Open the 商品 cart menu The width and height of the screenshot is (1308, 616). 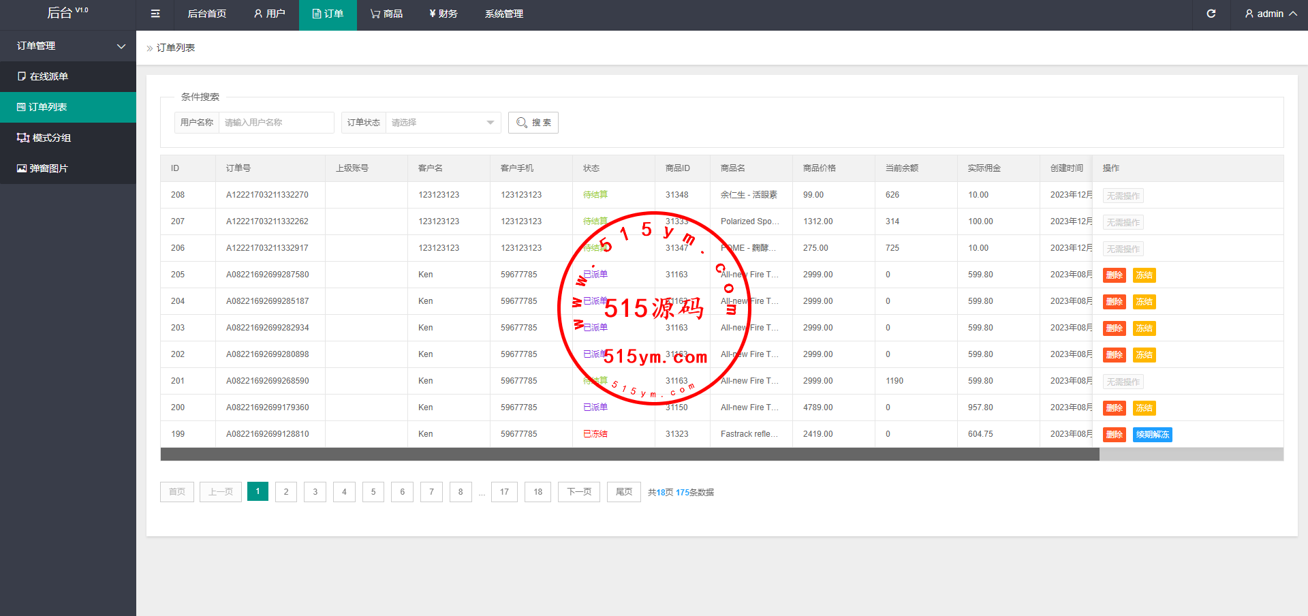[x=386, y=14]
